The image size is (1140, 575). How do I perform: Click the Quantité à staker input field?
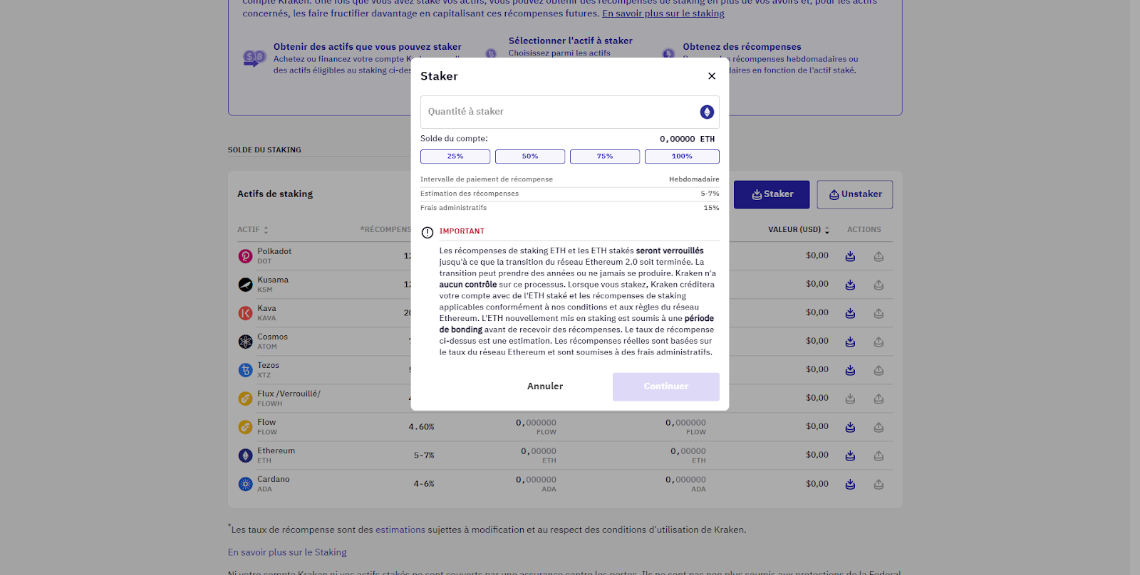click(569, 112)
